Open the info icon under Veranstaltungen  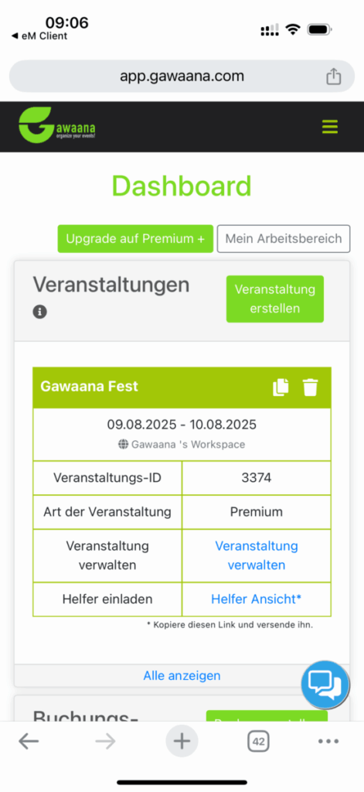coord(40,312)
